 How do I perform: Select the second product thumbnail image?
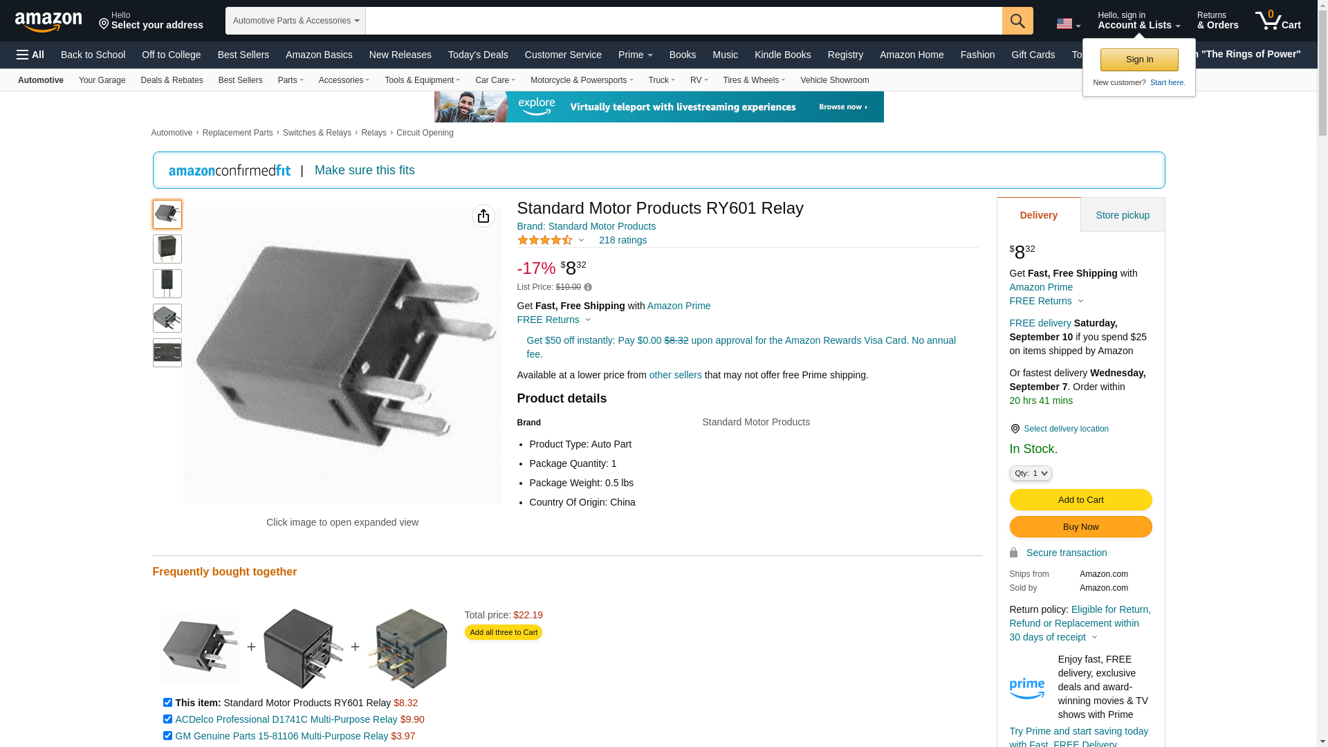(x=167, y=249)
